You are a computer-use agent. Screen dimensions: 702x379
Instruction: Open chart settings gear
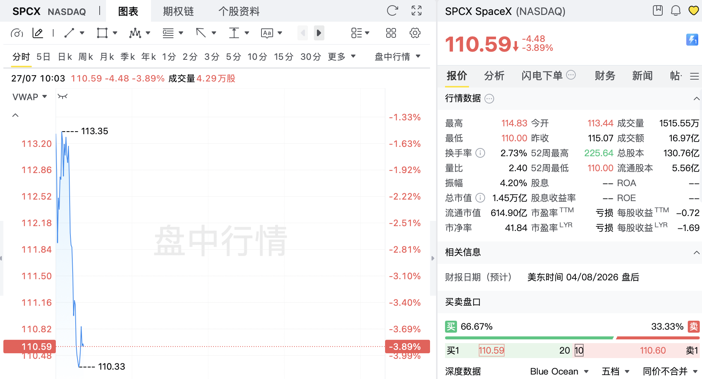click(415, 33)
